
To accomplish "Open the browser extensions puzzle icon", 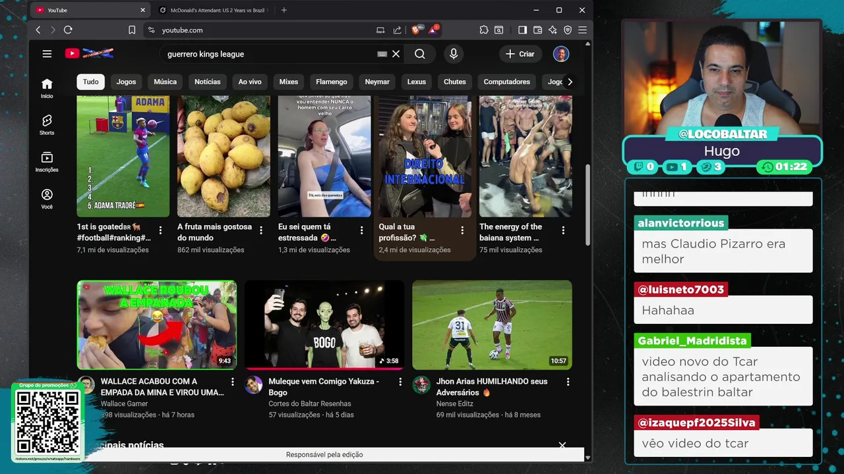I will (x=484, y=30).
